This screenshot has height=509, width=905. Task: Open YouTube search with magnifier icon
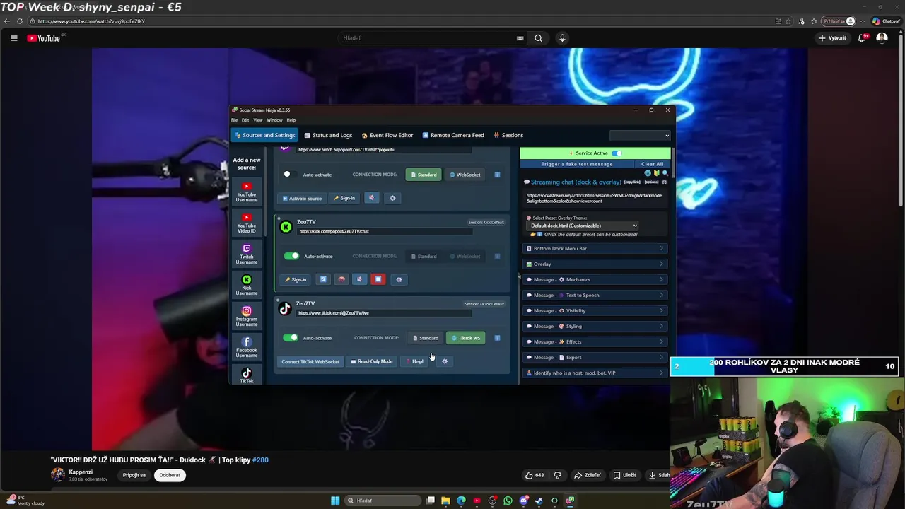click(x=538, y=38)
